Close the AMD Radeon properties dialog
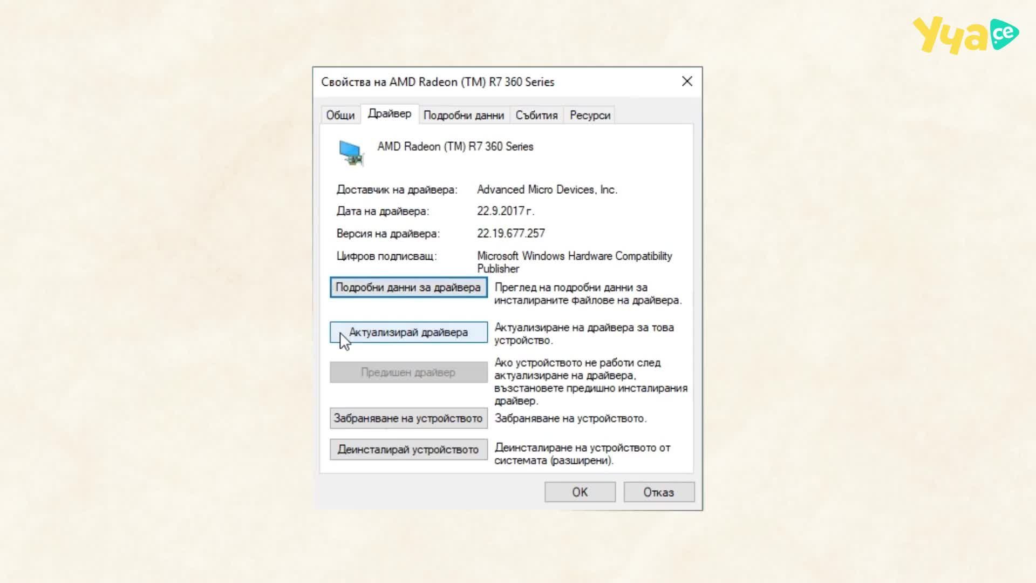This screenshot has height=583, width=1036. pyautogui.click(x=687, y=82)
